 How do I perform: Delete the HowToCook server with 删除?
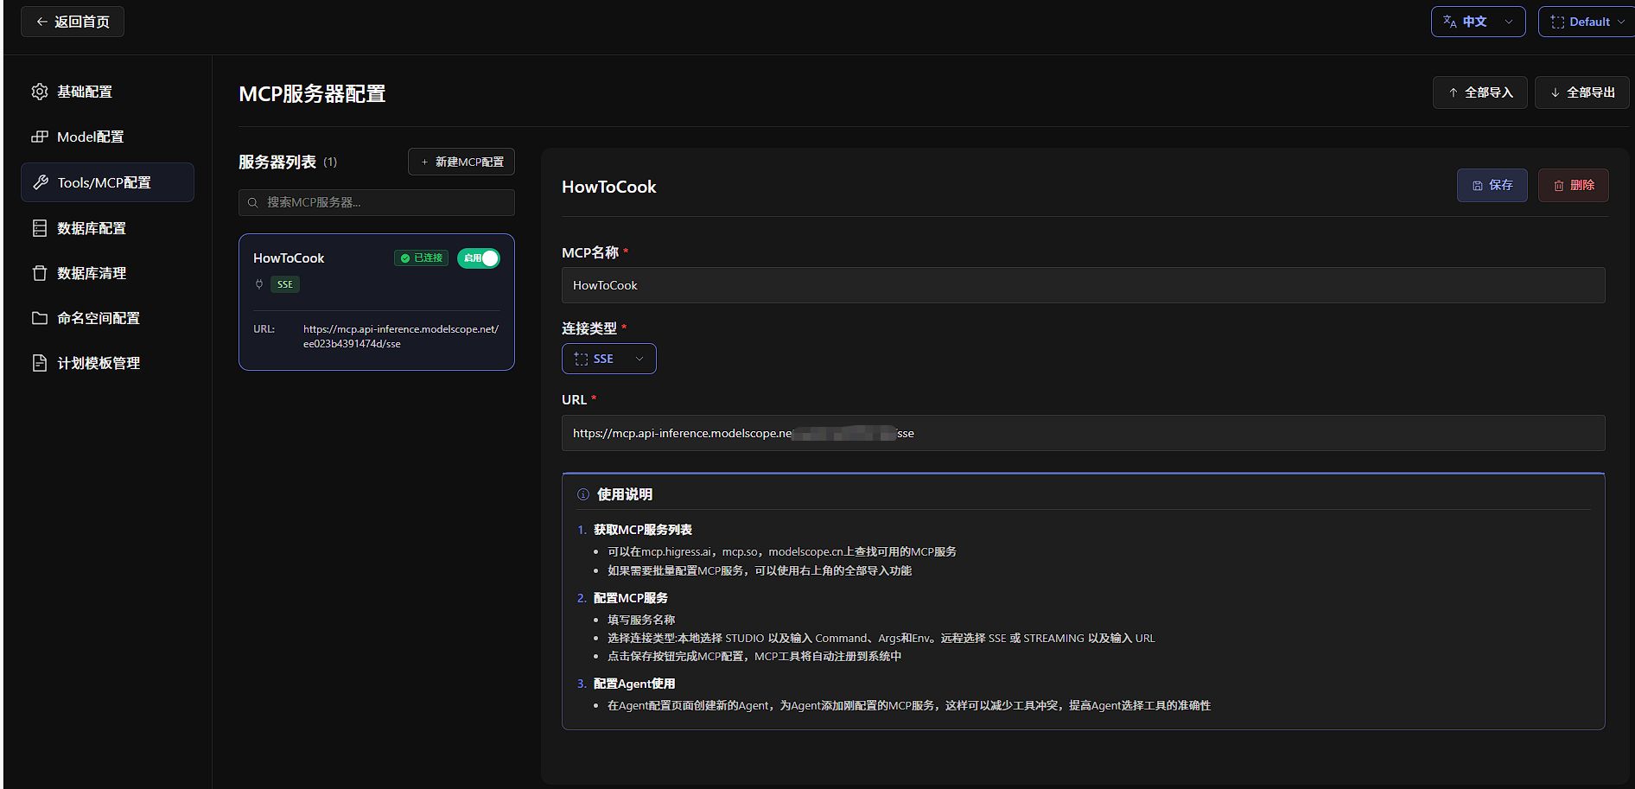(1574, 186)
